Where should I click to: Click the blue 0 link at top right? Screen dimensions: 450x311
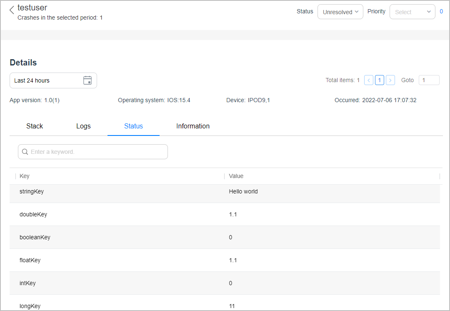[x=441, y=12]
